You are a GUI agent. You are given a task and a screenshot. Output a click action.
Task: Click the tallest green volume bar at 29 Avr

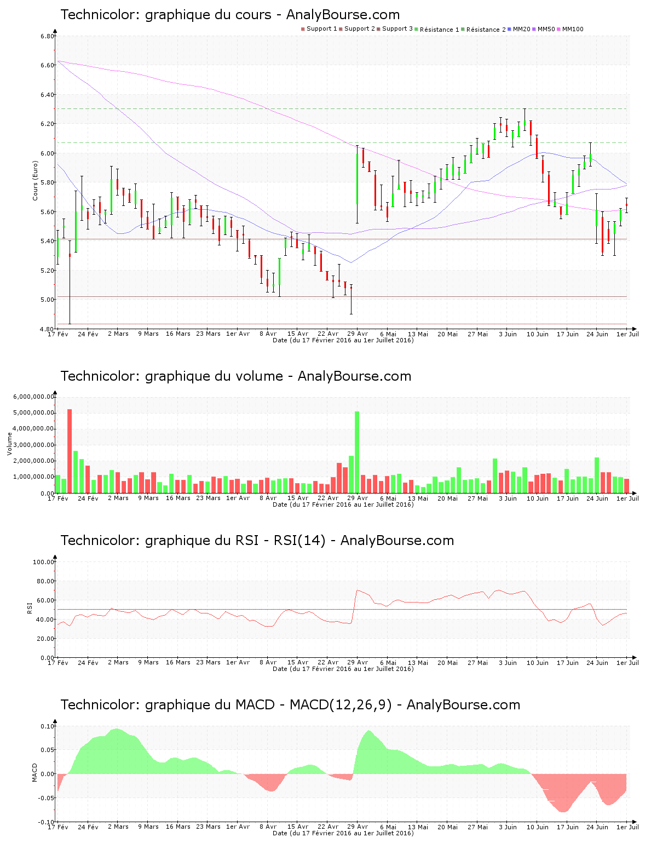pyautogui.click(x=357, y=452)
